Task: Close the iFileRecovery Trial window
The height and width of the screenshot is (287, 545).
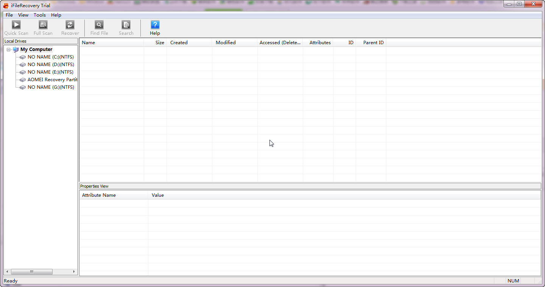Action: click(534, 4)
